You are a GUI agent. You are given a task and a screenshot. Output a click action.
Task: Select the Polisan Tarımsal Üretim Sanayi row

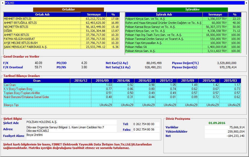tap(183, 39)
